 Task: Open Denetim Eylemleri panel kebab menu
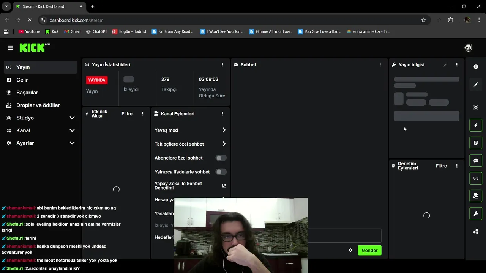coord(457,166)
